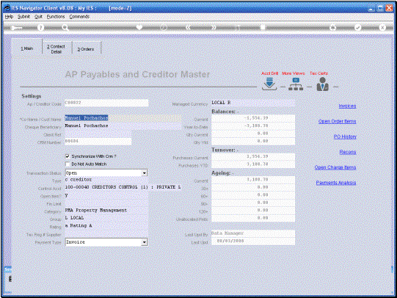Open the Functions menu
Viewport: 397px width, 298px height.
point(56,16)
